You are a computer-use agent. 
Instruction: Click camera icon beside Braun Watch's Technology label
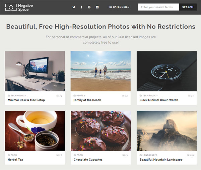[x=141, y=95]
